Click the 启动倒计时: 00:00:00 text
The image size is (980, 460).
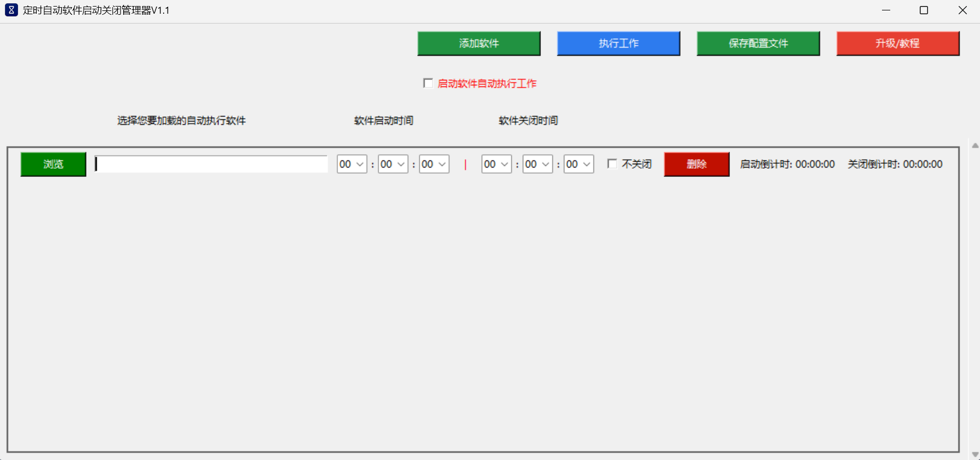[x=787, y=164]
